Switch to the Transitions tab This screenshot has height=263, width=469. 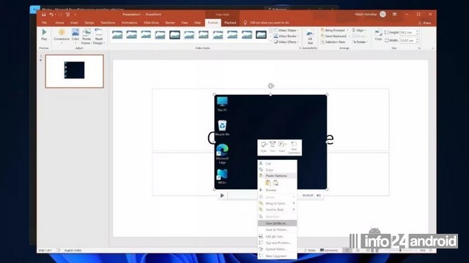108,23
